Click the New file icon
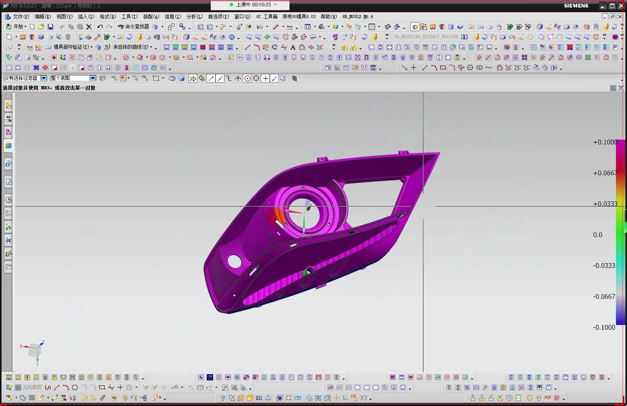The width and height of the screenshot is (627, 406). (32, 27)
